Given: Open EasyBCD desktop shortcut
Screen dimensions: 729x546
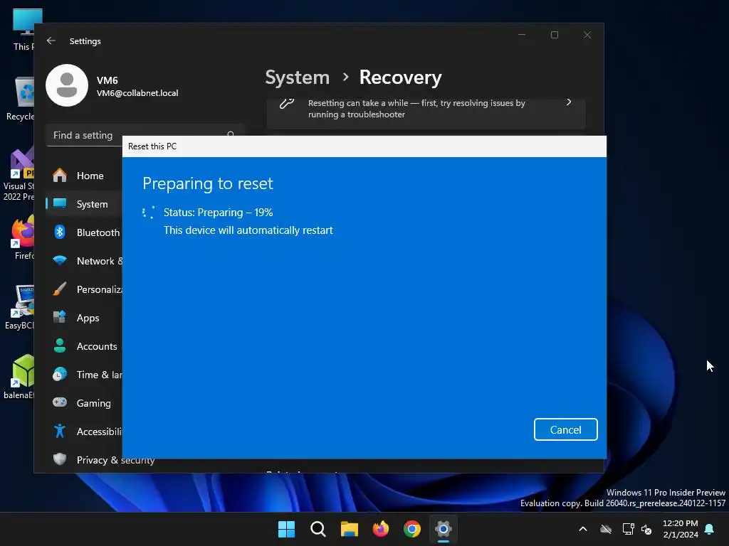Looking at the screenshot, I should tap(19, 307).
